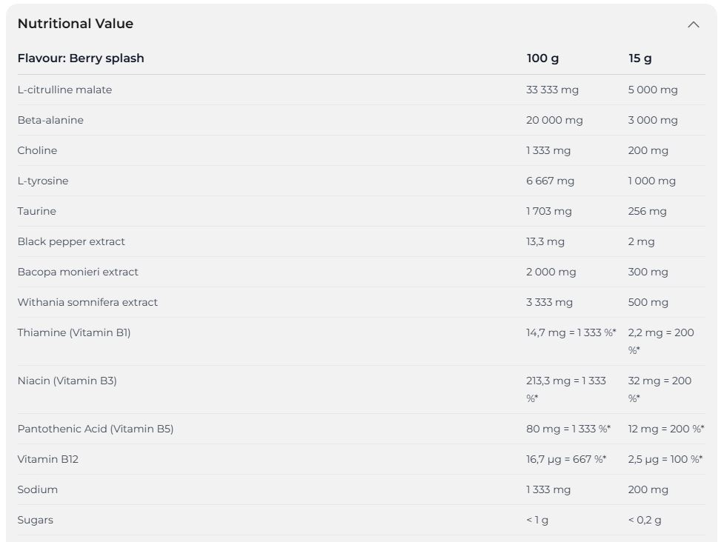Click Thiamine (Vitamin B1) label
The height and width of the screenshot is (542, 724).
pyautogui.click(x=74, y=332)
